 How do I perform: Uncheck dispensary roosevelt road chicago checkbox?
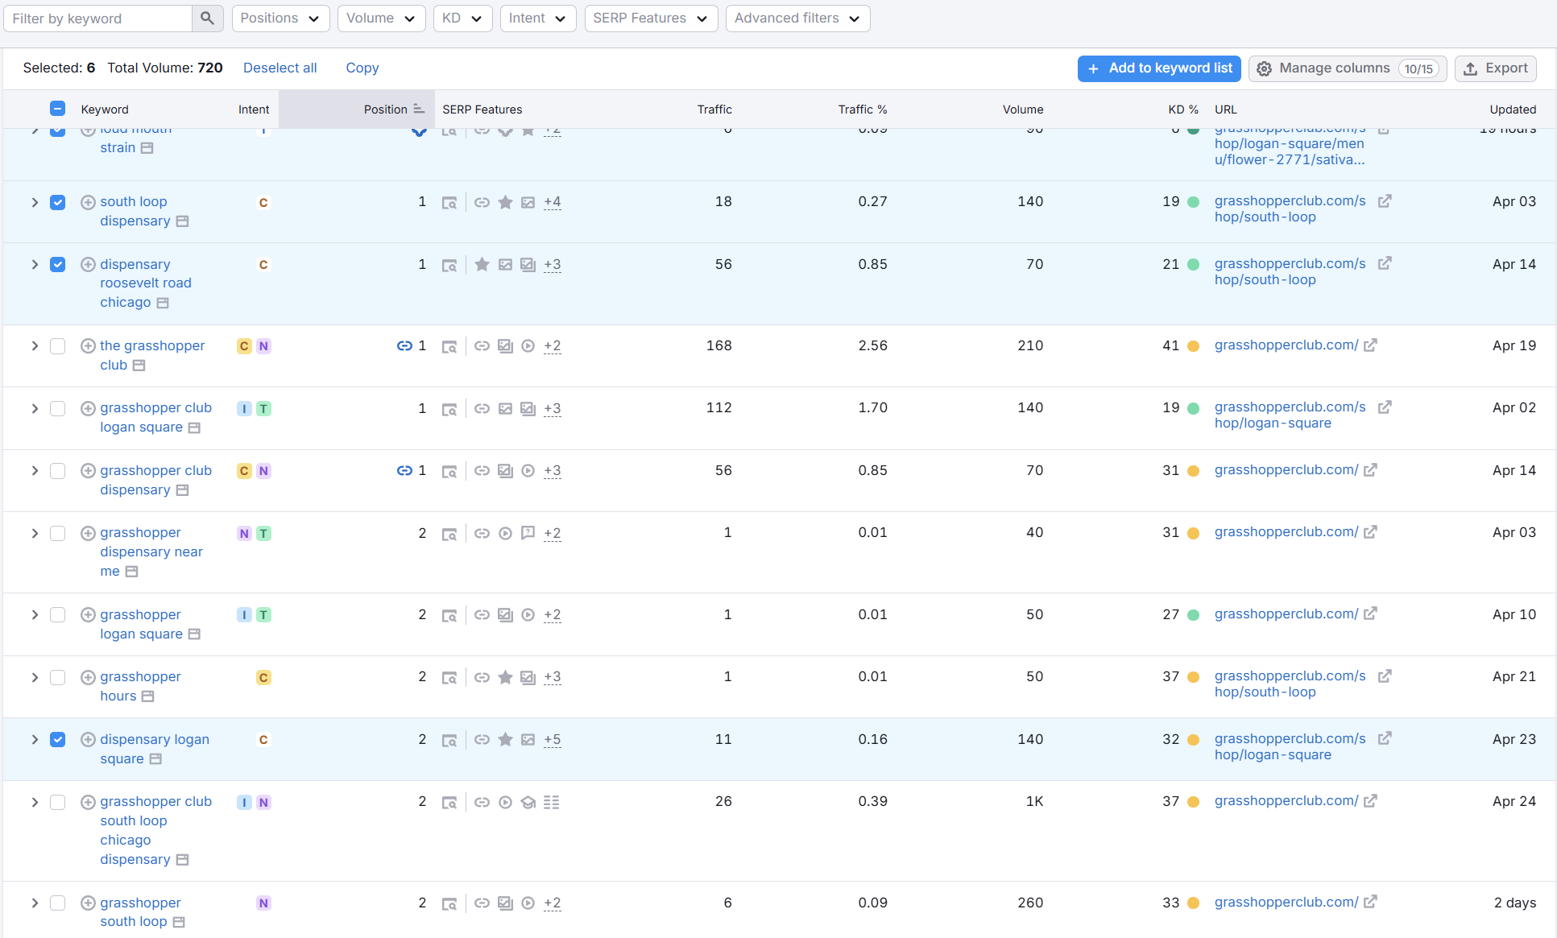[57, 265]
